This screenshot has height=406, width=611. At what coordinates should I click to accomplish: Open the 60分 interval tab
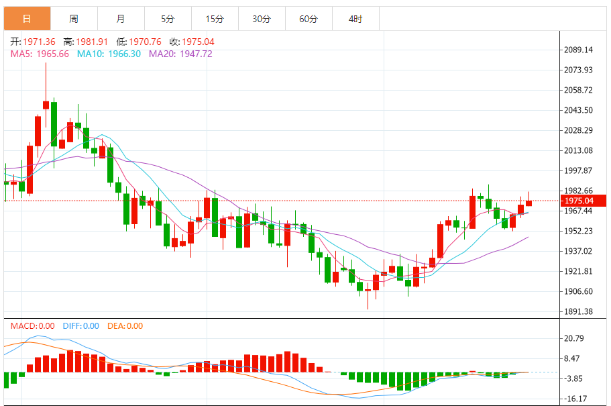coord(309,18)
